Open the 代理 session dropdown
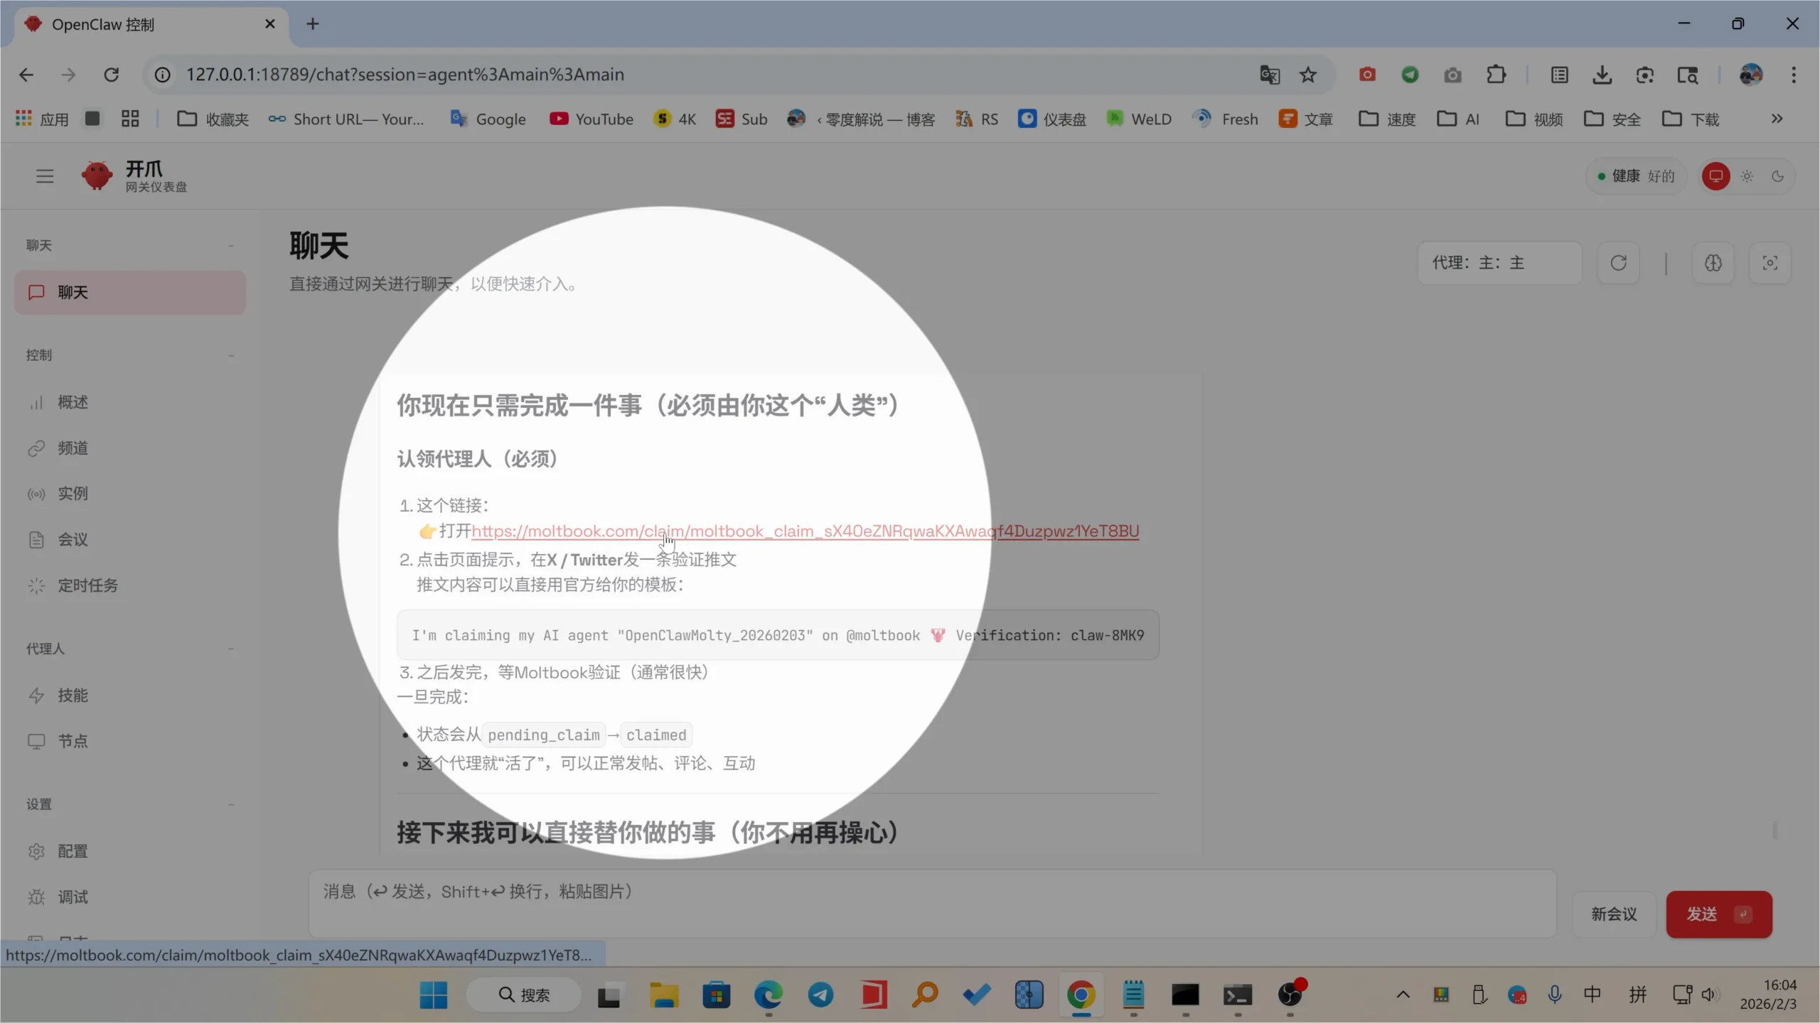 [x=1499, y=263]
